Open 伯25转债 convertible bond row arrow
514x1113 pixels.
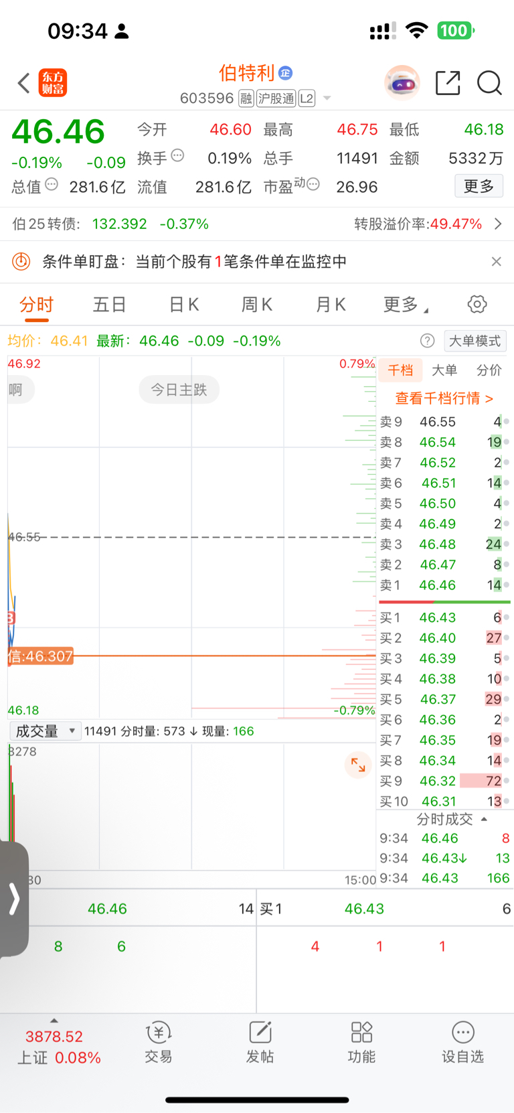(x=498, y=224)
